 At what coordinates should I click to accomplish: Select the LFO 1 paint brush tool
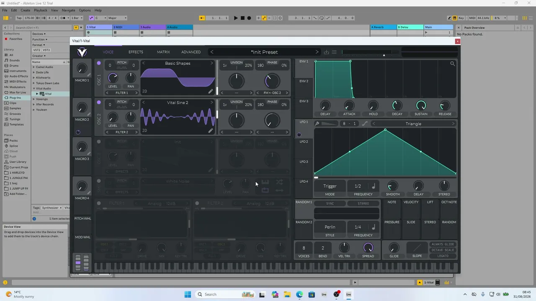point(317,124)
